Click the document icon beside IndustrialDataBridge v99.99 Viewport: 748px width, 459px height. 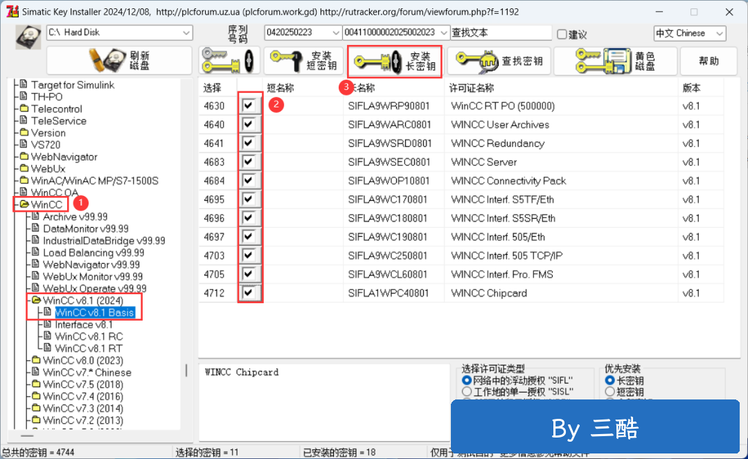pos(35,240)
